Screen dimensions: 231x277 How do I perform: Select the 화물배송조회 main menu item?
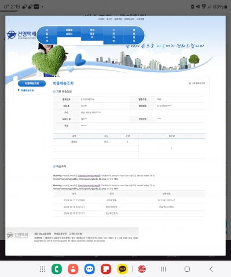click(69, 32)
